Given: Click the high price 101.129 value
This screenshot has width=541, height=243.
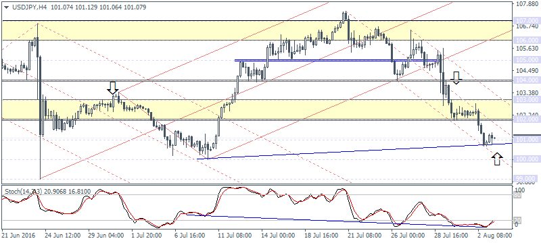Looking at the screenshot, I should [87, 7].
